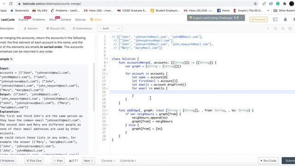The height and width of the screenshot is (166, 295).
Task: Click Run Code
Action: point(268,161)
